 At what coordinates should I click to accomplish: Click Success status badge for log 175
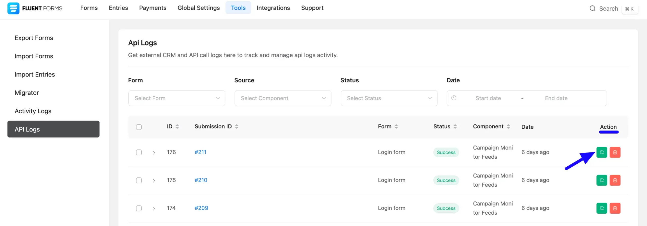pyautogui.click(x=446, y=180)
